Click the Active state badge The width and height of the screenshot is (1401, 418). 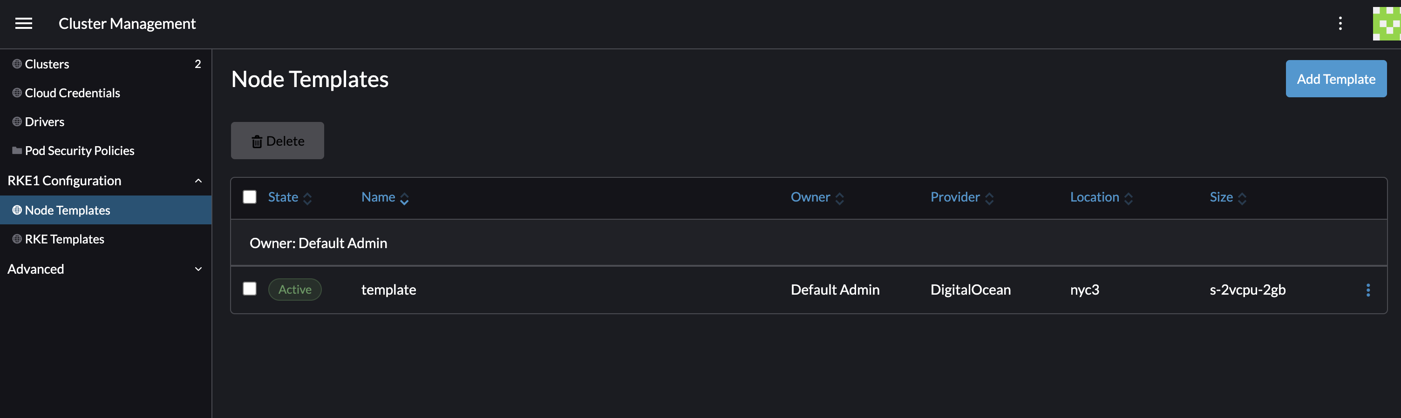295,290
